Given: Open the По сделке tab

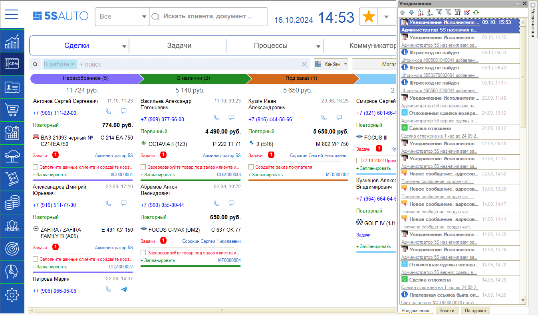Looking at the screenshot, I should click(475, 311).
